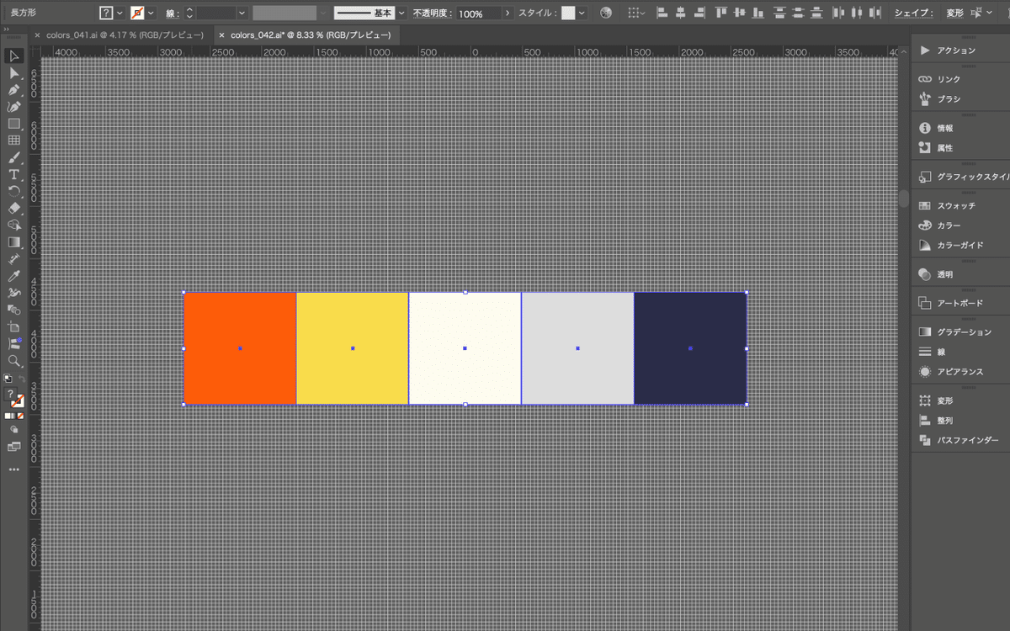The image size is (1010, 631).
Task: Click the opacity 100% input field
Action: click(x=479, y=13)
